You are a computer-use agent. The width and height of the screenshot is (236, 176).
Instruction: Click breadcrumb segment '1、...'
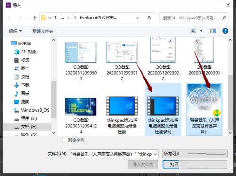(x=59, y=18)
